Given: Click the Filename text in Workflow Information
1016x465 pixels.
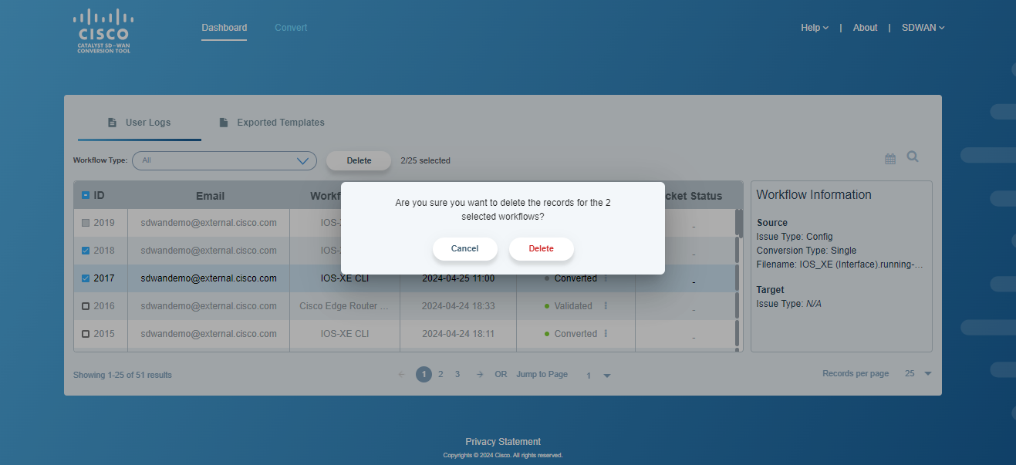Looking at the screenshot, I should (839, 265).
